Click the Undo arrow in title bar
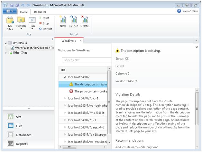The image size is (202, 152). pyautogui.click(x=23, y=5)
